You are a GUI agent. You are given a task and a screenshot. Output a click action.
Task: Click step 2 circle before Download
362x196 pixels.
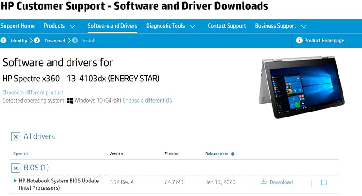pos(37,41)
